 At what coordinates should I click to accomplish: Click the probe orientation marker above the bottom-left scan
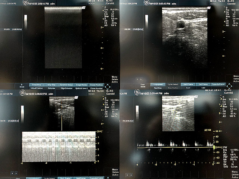pos(76,97)
